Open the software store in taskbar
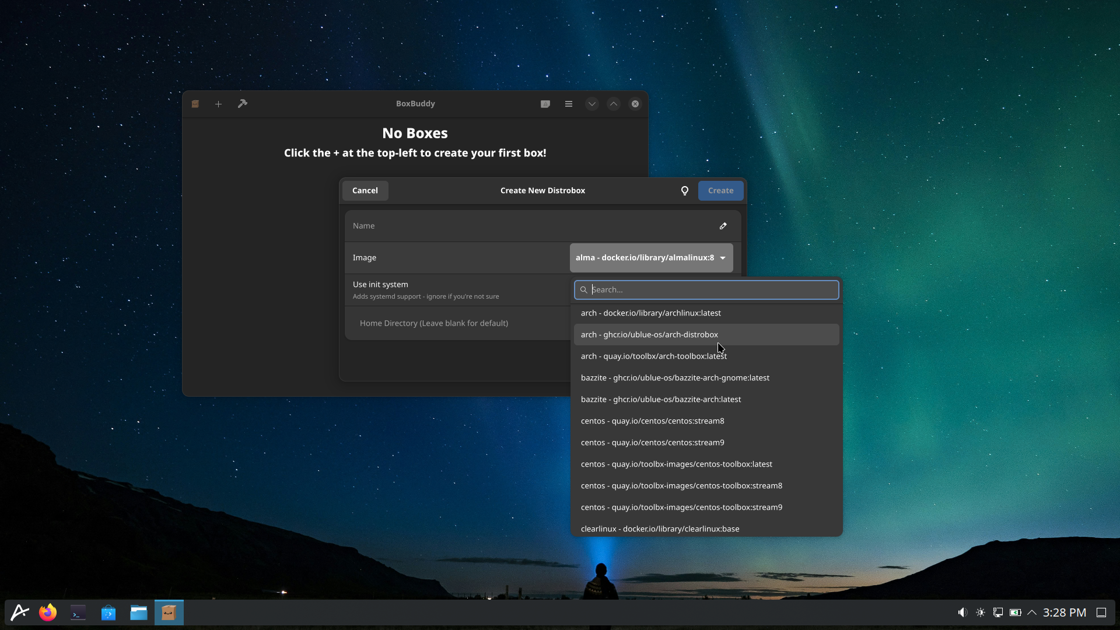This screenshot has height=630, width=1120. coord(108,612)
